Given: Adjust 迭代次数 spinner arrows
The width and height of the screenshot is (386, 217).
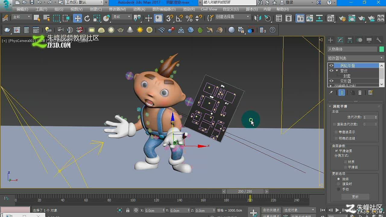Looking at the screenshot, I should click(376, 117).
